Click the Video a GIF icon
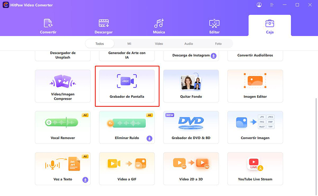318x196 pixels. point(127,164)
